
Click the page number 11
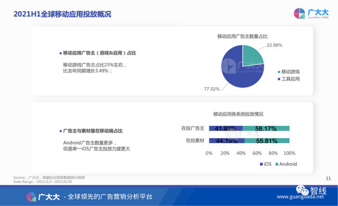328,178
